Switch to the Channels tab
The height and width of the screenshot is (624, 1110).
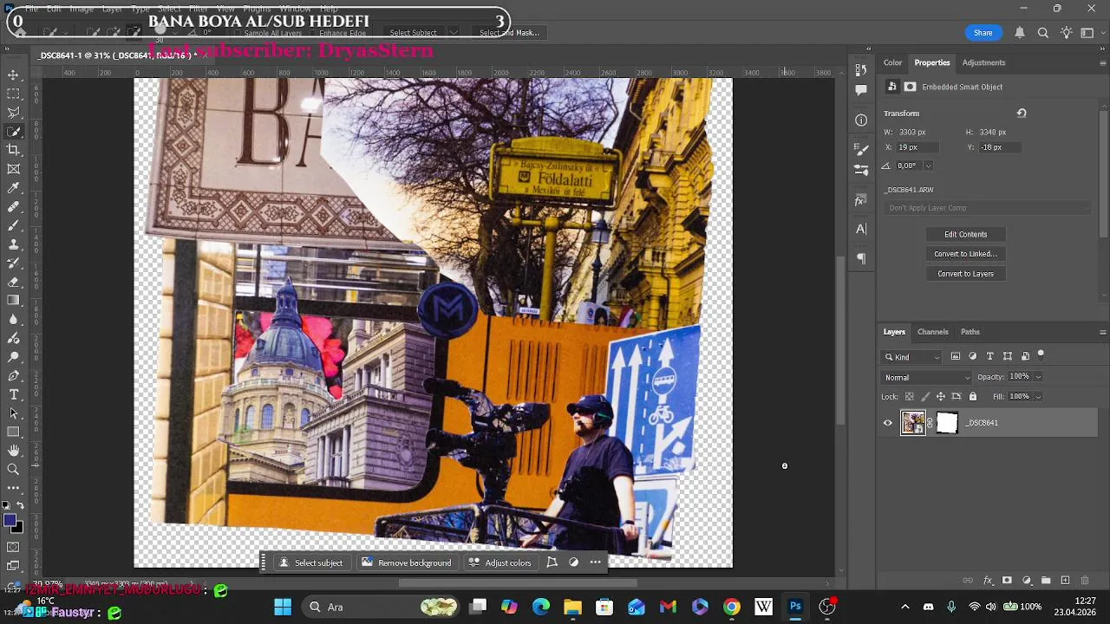tap(933, 332)
